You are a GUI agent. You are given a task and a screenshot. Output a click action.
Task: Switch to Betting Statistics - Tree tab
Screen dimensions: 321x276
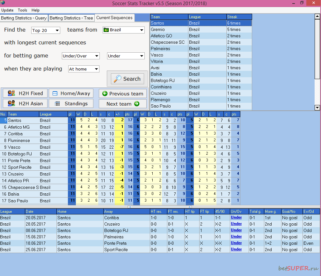coord(71,18)
